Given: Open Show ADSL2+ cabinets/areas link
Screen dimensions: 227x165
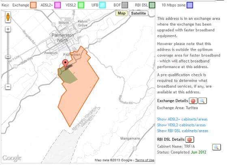Looking at the screenshot, I should coord(182,119).
